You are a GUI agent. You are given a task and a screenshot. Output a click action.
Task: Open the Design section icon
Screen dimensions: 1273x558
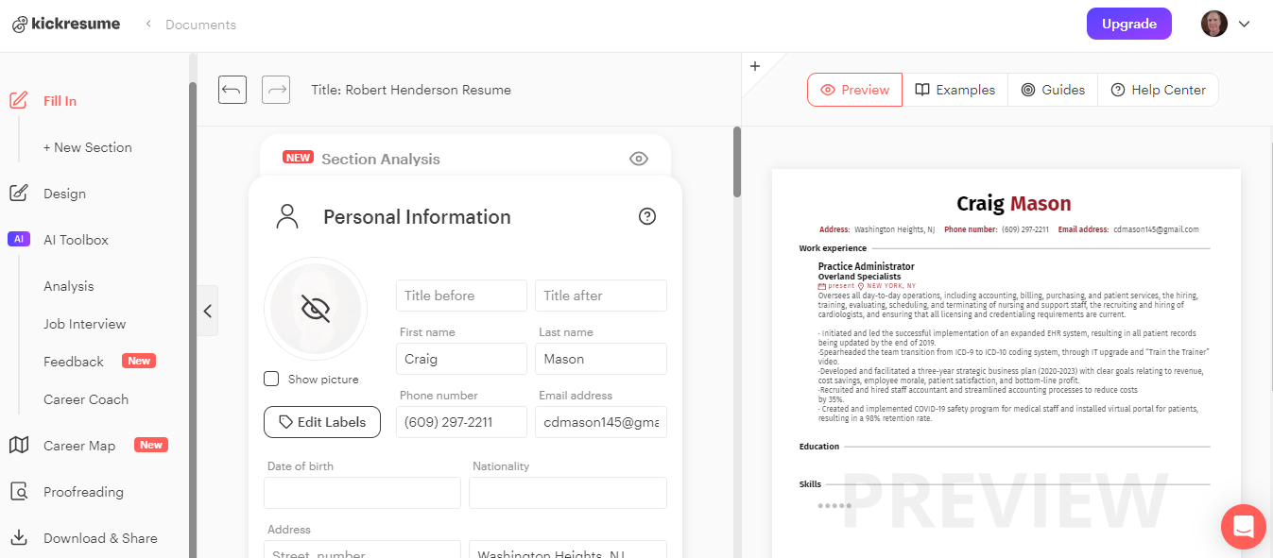[19, 193]
